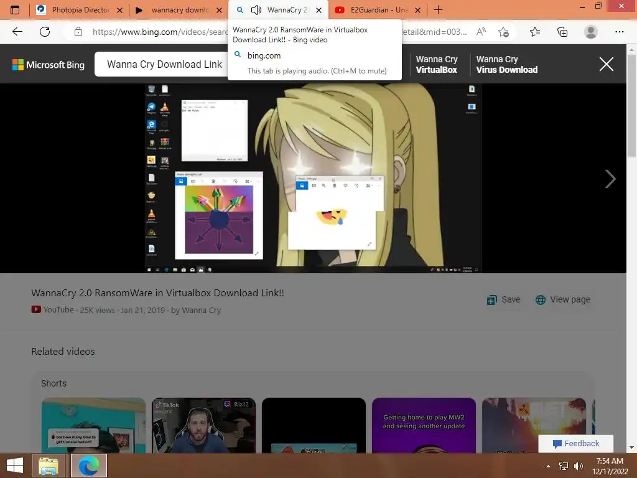
Task: View site information lock icon
Action: point(78,32)
